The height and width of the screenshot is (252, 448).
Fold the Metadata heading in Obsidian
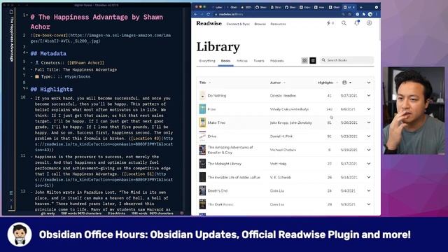pos(27,52)
